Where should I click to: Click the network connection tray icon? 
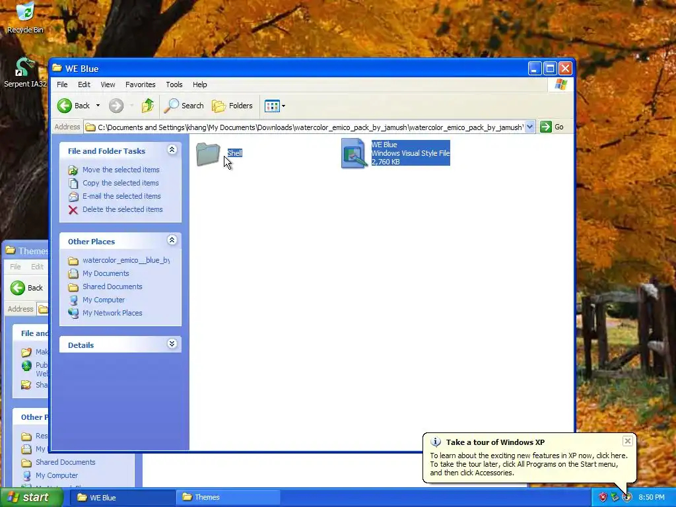click(615, 498)
